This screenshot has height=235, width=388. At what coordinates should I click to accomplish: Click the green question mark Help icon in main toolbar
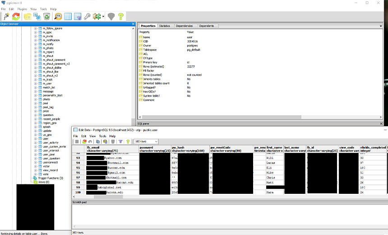(121, 17)
